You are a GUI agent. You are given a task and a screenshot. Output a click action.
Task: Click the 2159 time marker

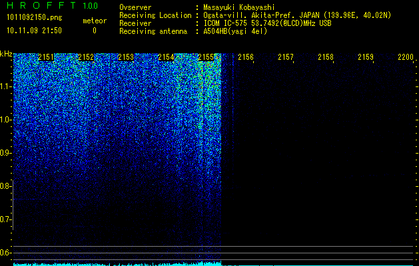click(366, 57)
